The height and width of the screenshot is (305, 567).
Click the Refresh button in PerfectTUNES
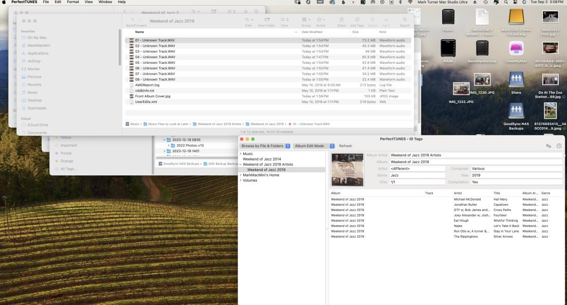[x=345, y=146]
